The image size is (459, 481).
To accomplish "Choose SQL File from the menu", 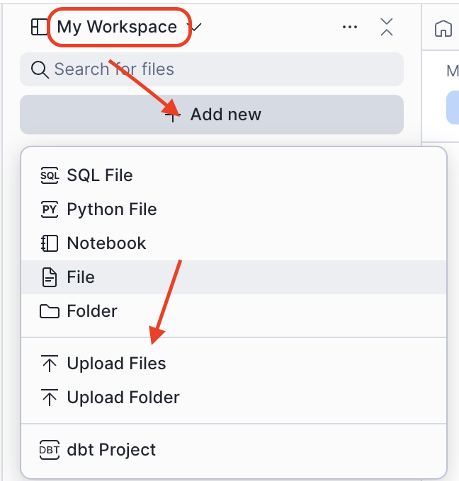I will point(100,175).
